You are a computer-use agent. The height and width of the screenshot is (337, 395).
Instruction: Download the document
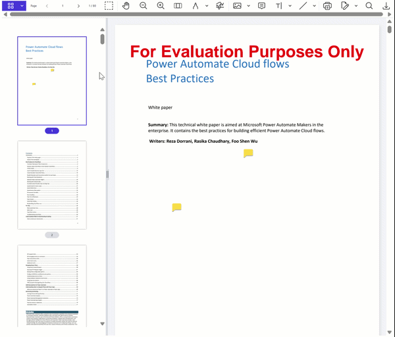386,5
